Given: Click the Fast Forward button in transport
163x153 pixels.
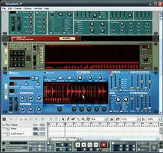Looking at the screenshot, I should [x=96, y=144].
